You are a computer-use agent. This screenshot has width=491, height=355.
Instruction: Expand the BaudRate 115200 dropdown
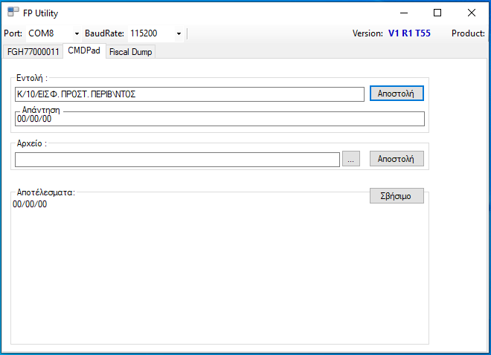coord(156,33)
